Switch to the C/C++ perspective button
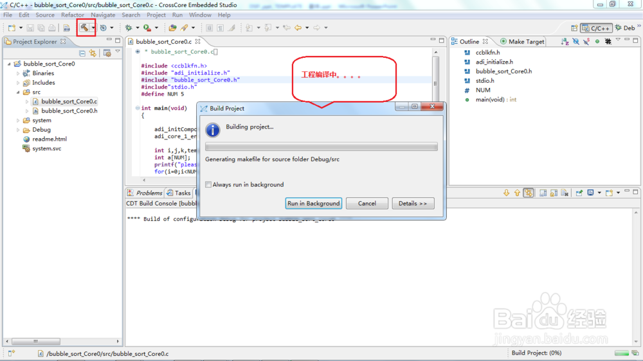 [x=596, y=28]
